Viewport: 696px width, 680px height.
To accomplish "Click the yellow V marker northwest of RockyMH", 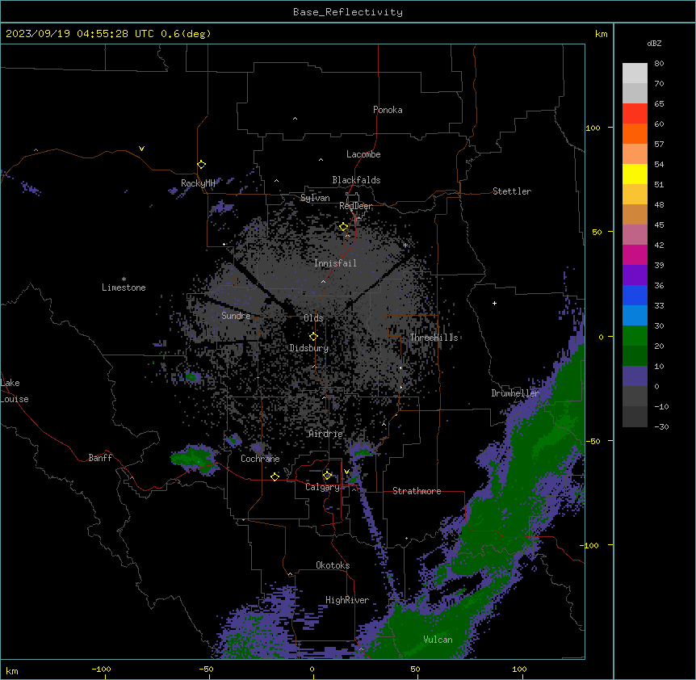I will coord(141,149).
